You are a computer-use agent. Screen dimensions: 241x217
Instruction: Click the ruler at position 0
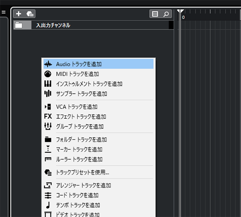[183, 17]
